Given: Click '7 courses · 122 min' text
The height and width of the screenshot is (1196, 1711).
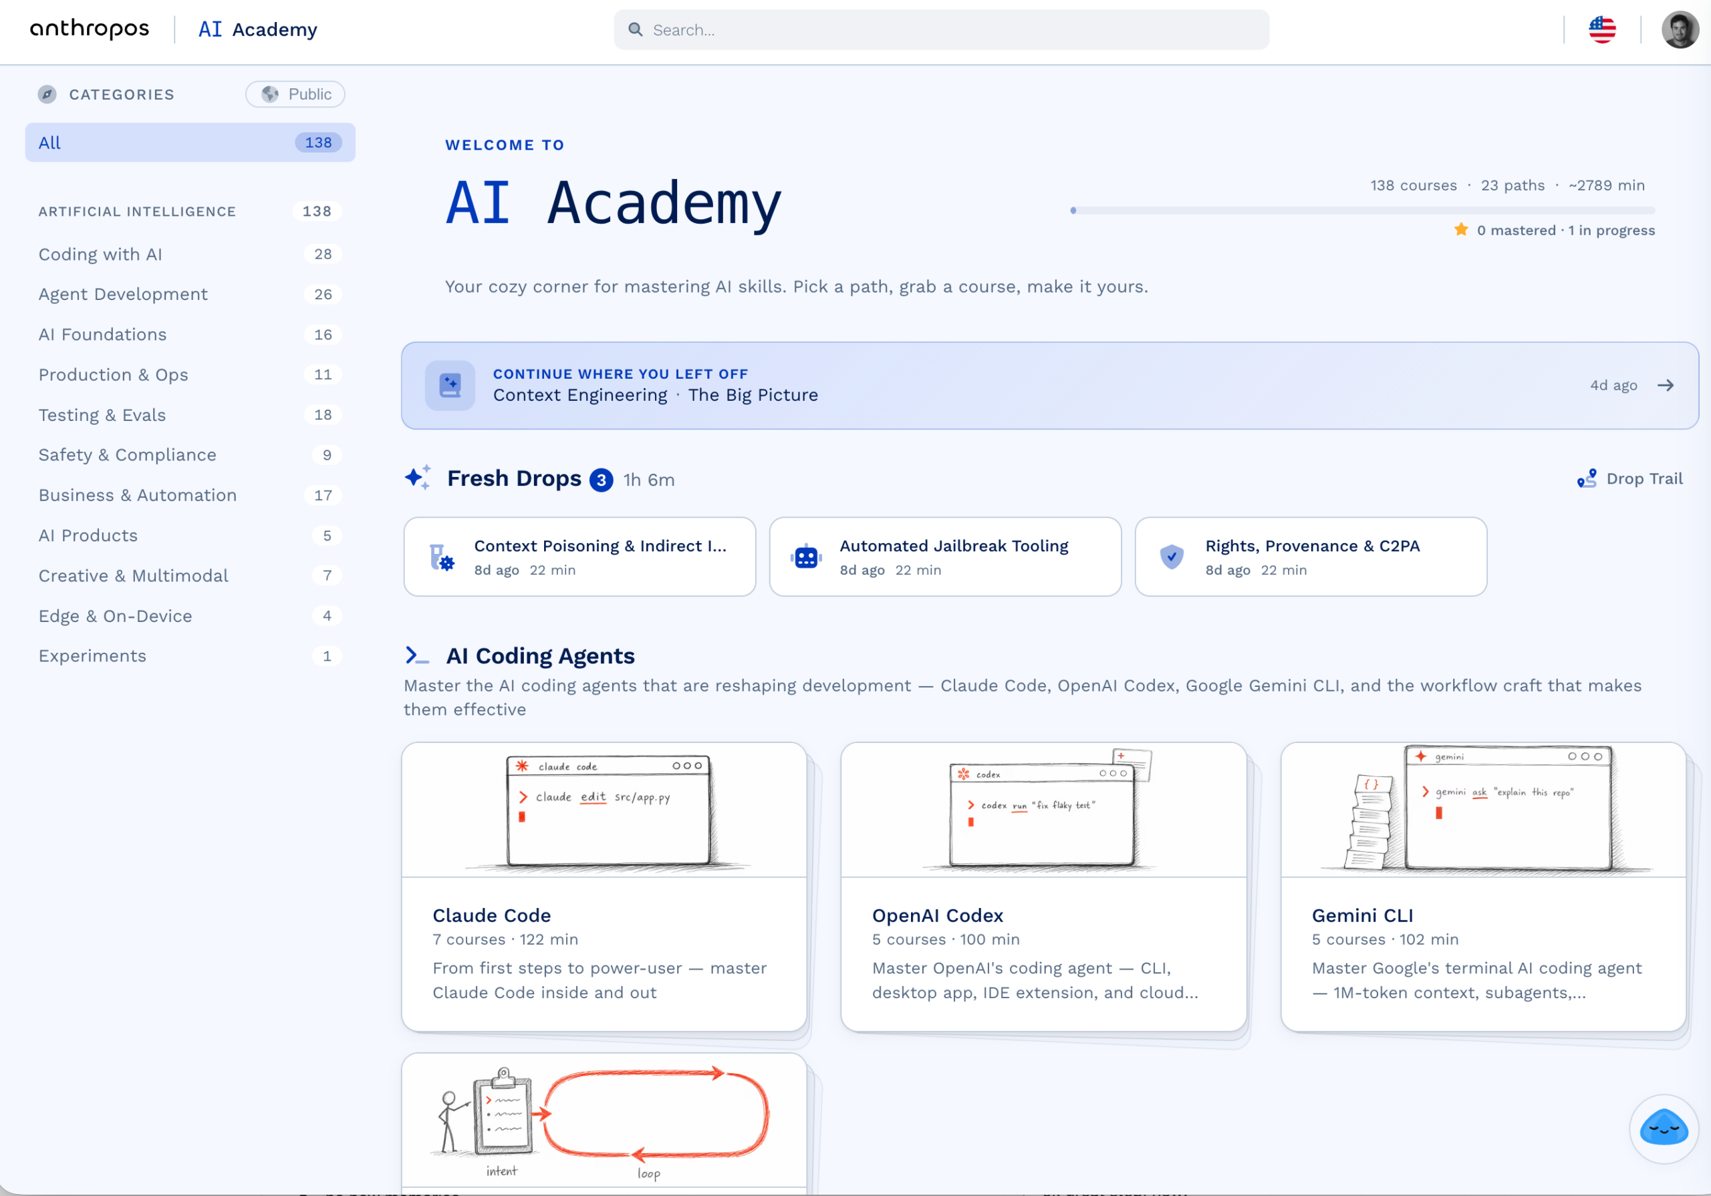Looking at the screenshot, I should tap(505, 939).
